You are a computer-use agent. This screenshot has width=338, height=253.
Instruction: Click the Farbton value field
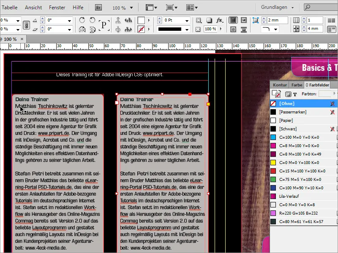[325, 94]
